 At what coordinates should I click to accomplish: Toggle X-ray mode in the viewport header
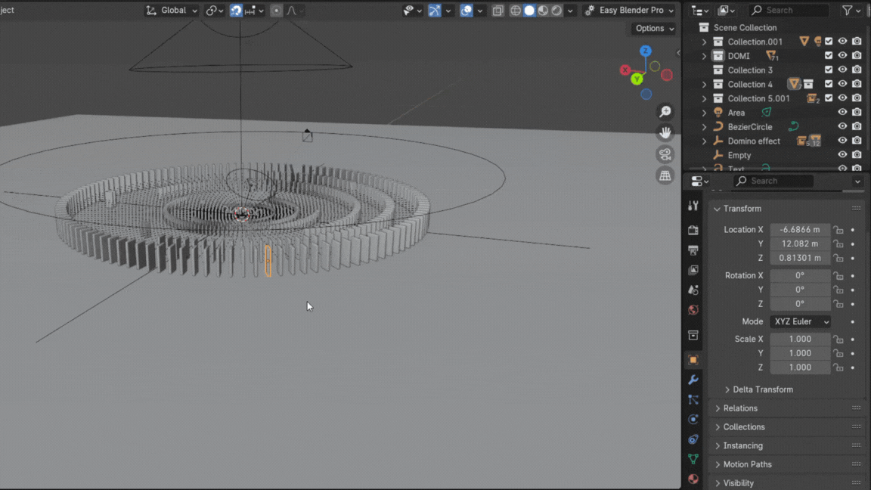[497, 11]
